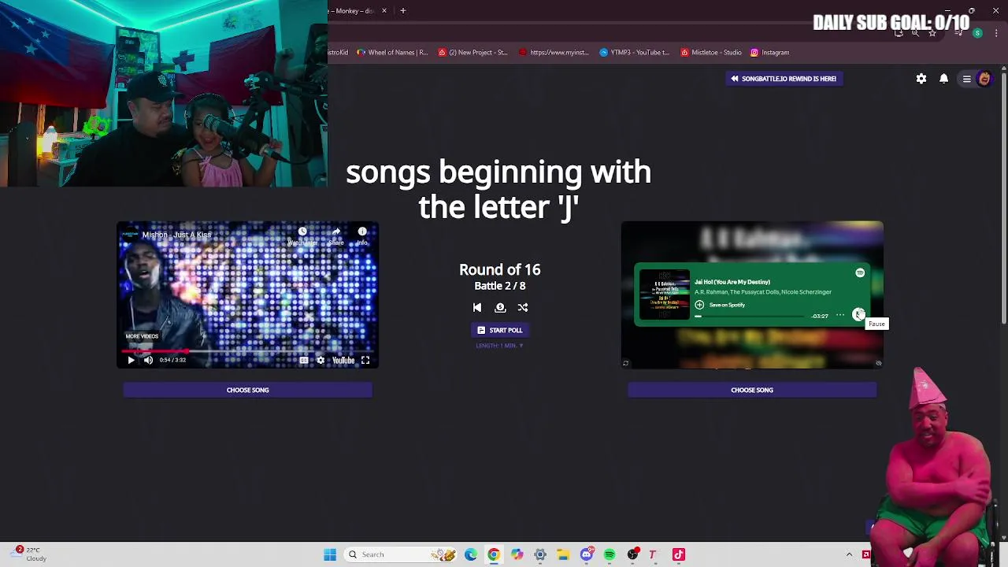
Task: Click the Spotify logo in embed
Action: coord(860,272)
